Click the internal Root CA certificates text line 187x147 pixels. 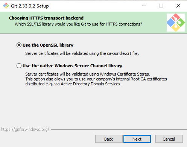tap(96, 79)
